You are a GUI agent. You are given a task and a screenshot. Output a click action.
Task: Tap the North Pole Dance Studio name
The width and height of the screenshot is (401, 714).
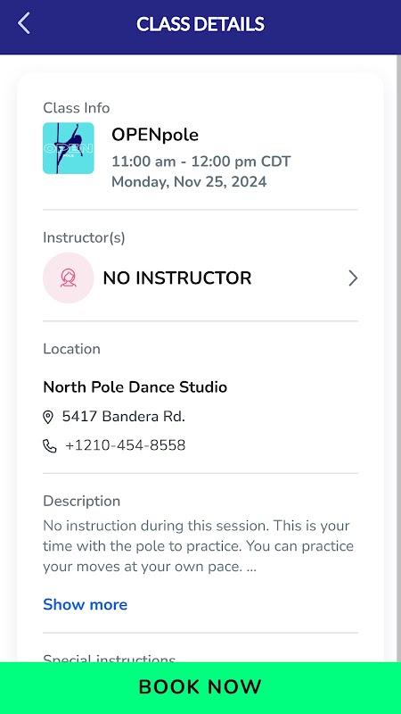click(135, 387)
